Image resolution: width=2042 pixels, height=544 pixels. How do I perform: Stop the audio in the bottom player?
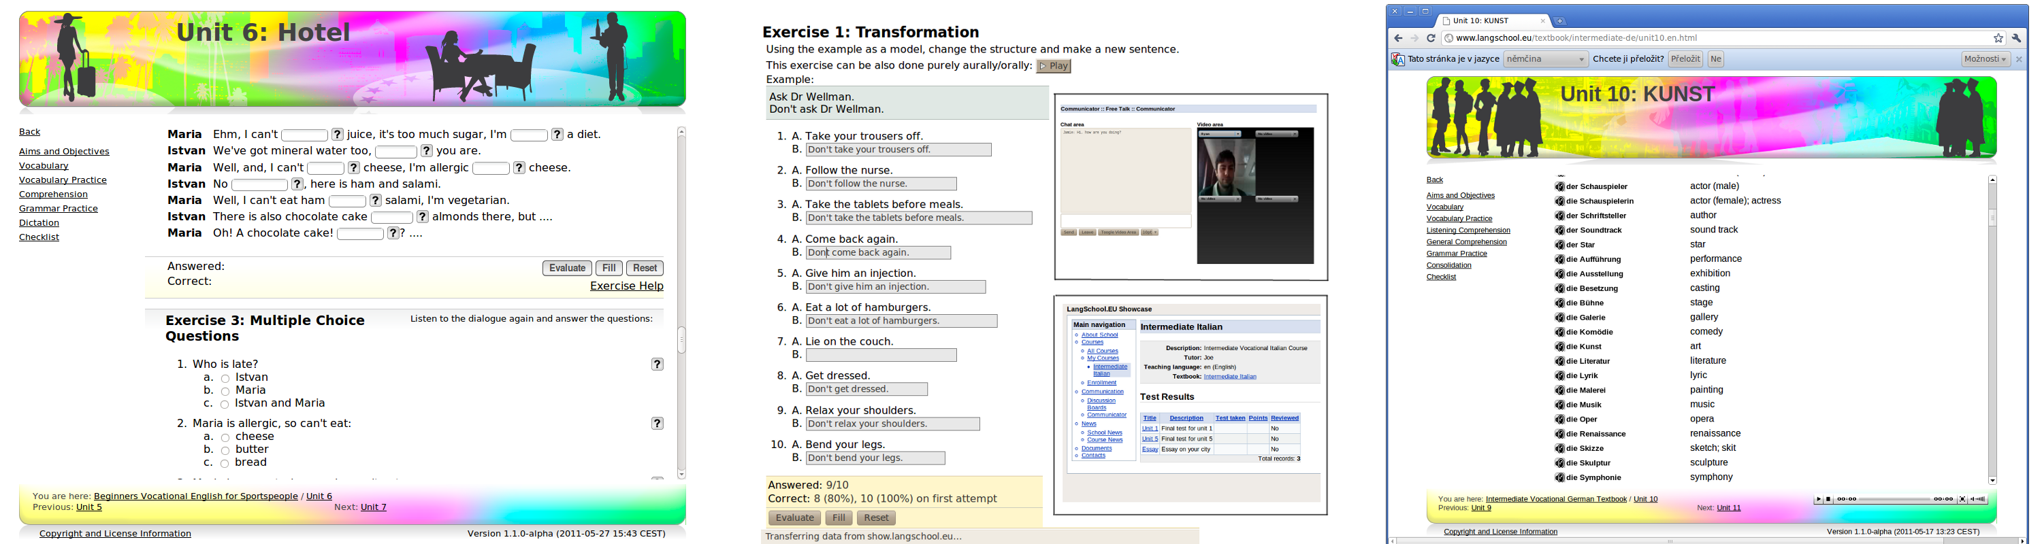(1829, 499)
